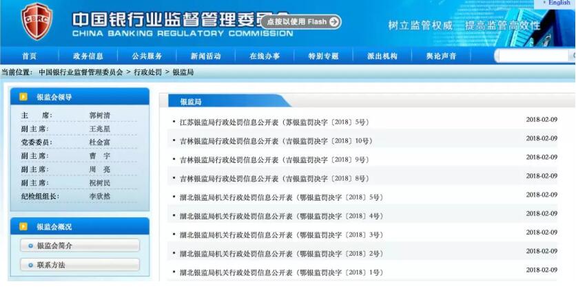
Task: Click vice chairman name 周亮
Action: (99, 169)
